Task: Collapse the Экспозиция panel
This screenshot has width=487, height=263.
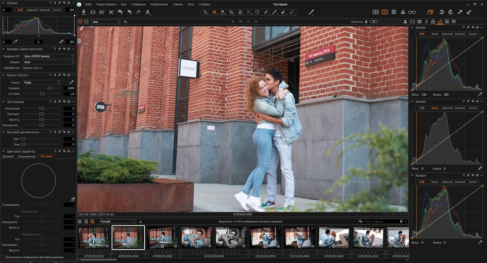Action: pyautogui.click(x=4, y=102)
